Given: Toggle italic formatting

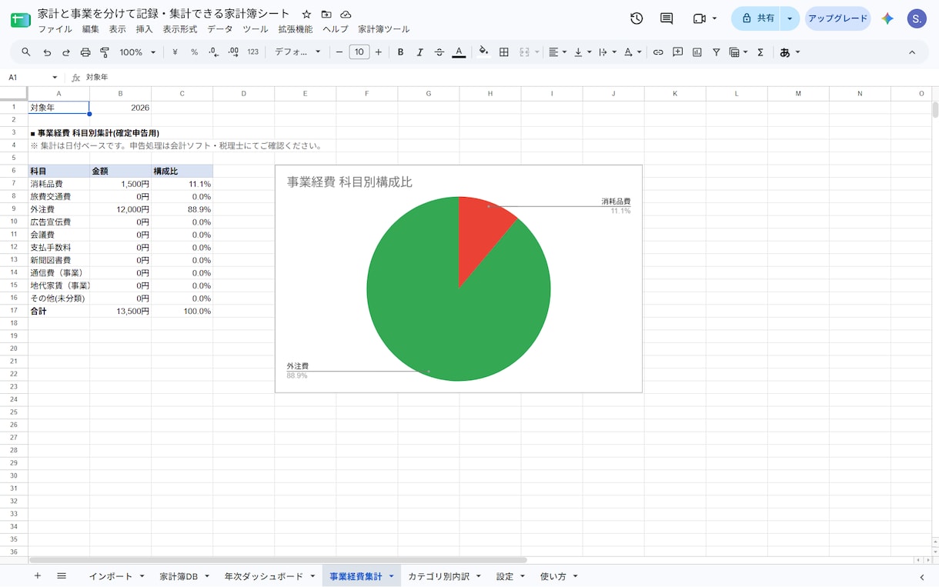Looking at the screenshot, I should [x=419, y=52].
